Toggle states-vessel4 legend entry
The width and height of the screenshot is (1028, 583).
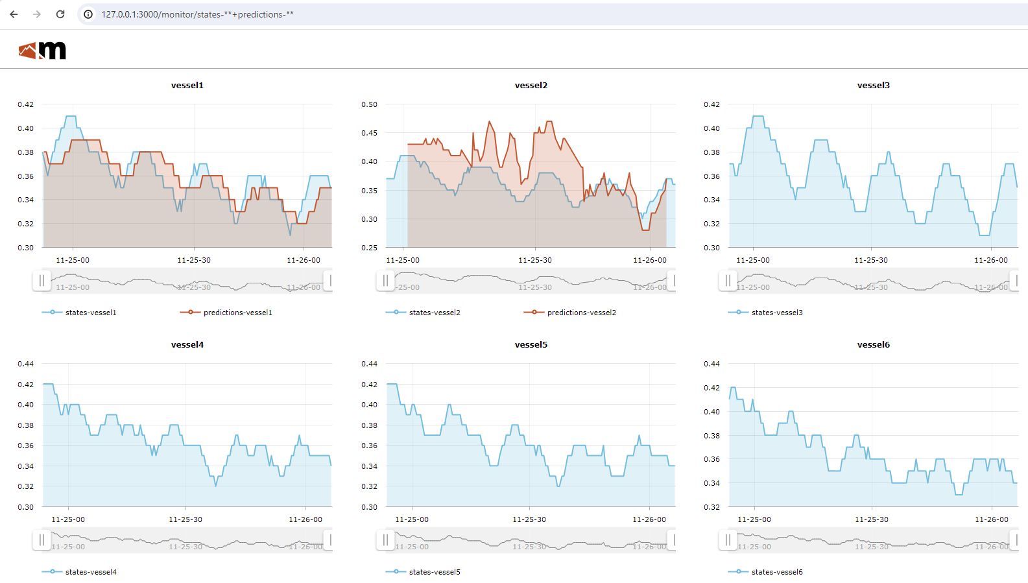pos(79,572)
